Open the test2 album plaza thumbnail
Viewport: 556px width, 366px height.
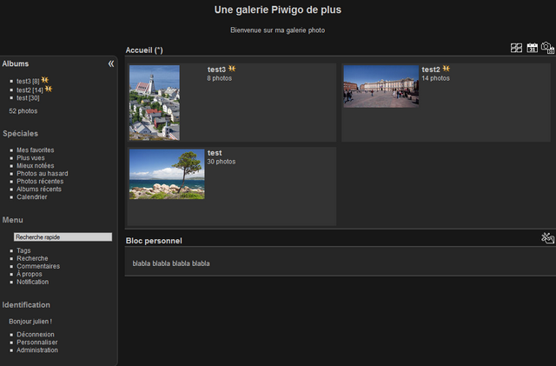click(381, 86)
